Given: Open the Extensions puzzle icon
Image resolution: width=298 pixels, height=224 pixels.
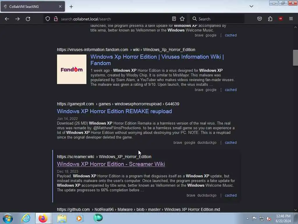Looking at the screenshot, I should pyautogui.click(x=270, y=19).
